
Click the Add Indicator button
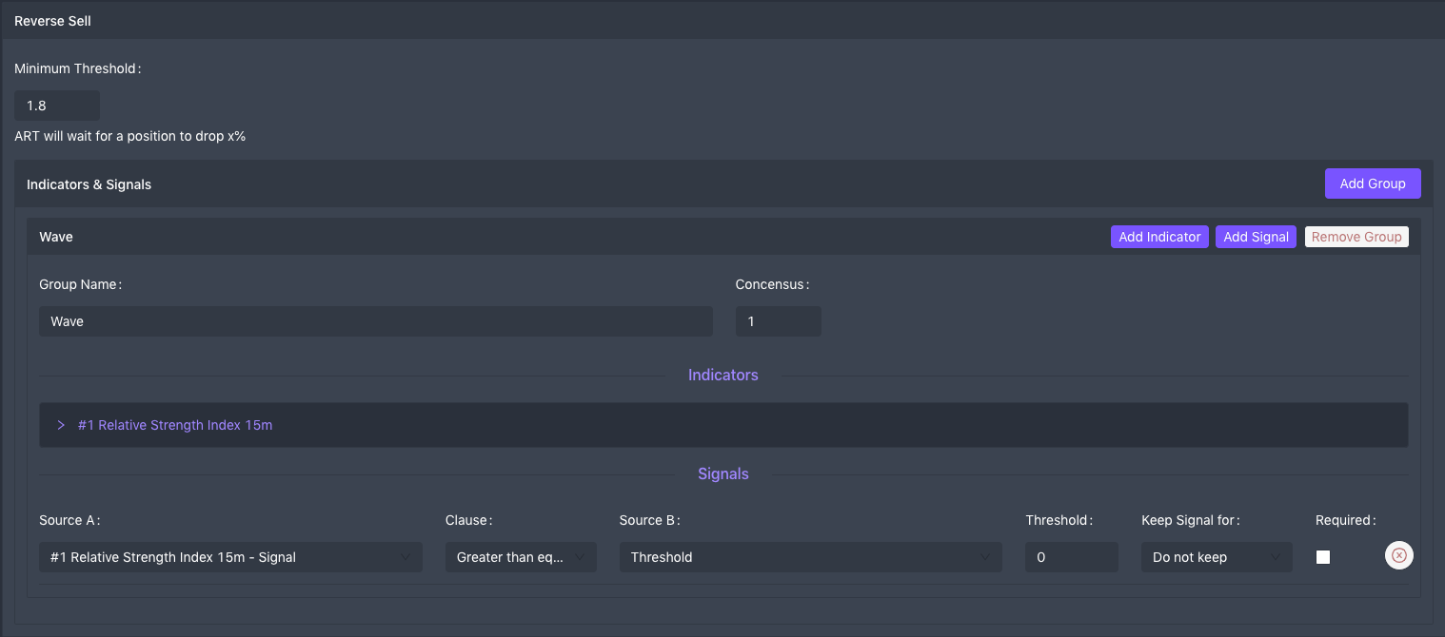click(1159, 237)
